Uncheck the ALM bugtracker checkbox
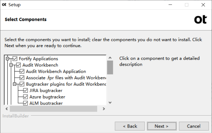212x133 pixels. tap(25, 103)
